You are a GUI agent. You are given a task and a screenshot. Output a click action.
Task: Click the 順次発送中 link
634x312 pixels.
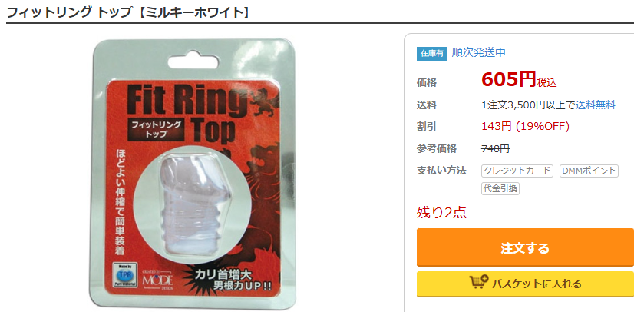tap(479, 52)
